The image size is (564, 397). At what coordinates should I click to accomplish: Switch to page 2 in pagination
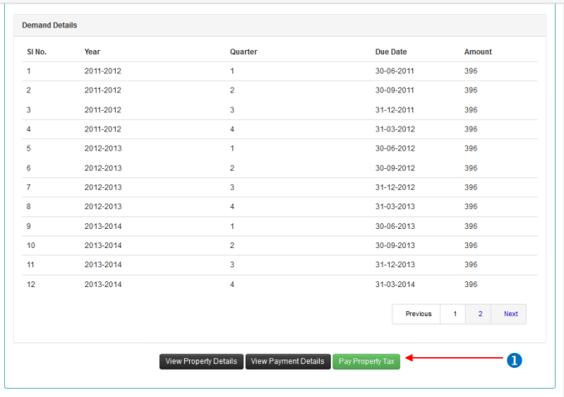tap(479, 314)
